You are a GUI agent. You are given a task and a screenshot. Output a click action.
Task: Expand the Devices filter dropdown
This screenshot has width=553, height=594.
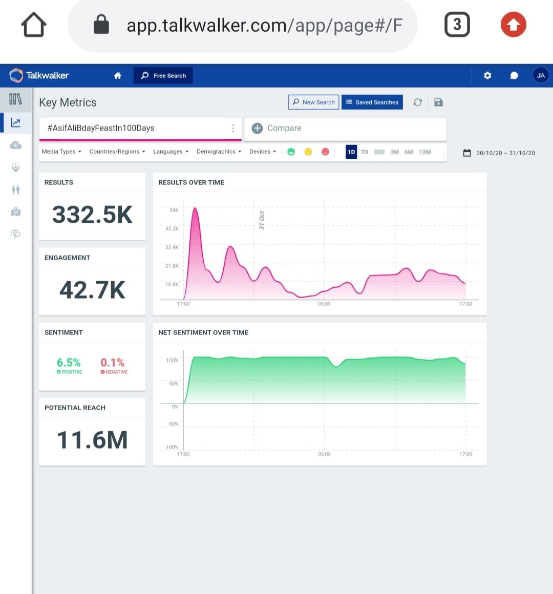click(263, 152)
